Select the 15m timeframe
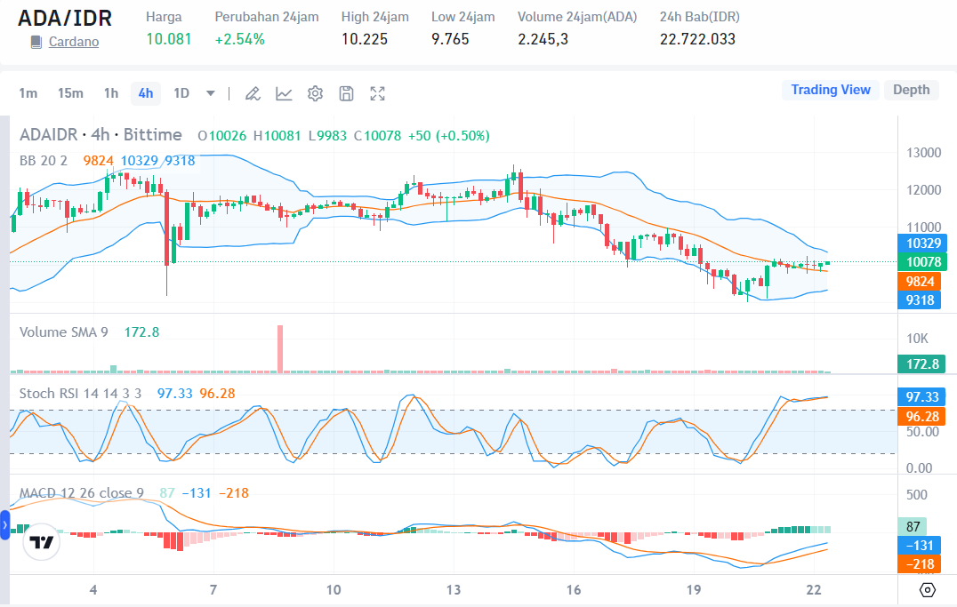957x607 pixels. [70, 93]
